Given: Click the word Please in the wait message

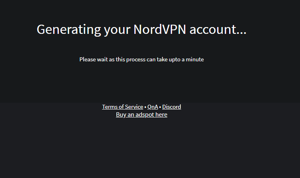Looking at the screenshot, I should [88, 59].
